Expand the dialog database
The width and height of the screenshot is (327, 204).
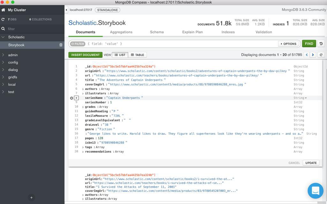click(3, 70)
